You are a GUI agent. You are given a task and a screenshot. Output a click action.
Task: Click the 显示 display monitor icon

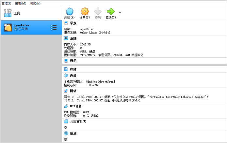66,61
